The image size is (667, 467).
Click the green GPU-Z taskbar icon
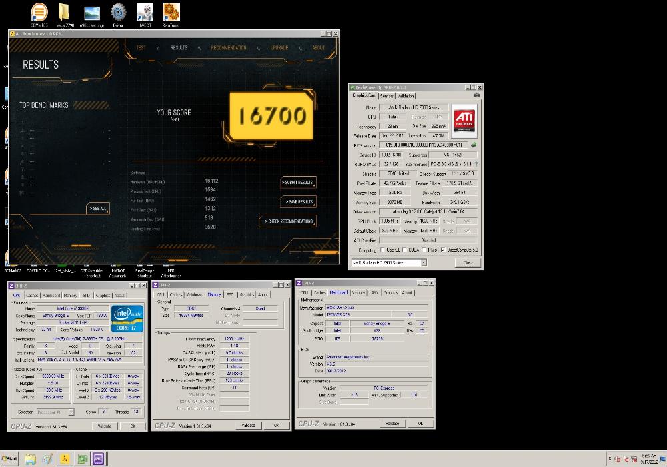pos(82,459)
